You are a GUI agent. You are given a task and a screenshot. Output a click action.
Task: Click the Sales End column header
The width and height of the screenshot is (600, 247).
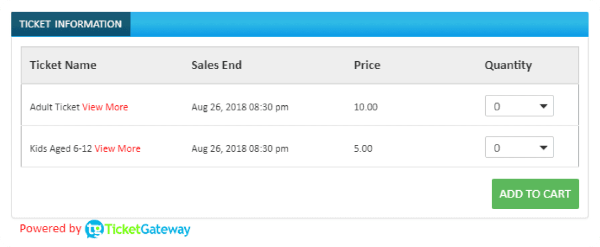[217, 65]
